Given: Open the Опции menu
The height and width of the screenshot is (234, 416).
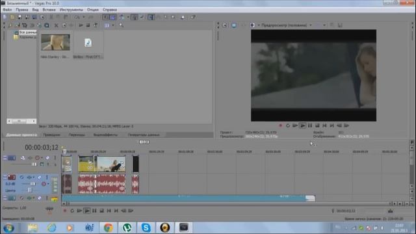Looking at the screenshot, I should tap(92, 10).
